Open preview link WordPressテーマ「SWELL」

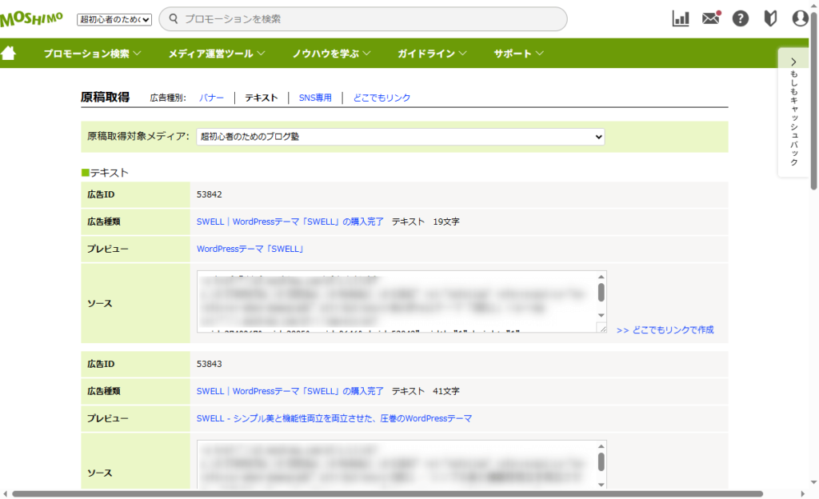coord(250,249)
